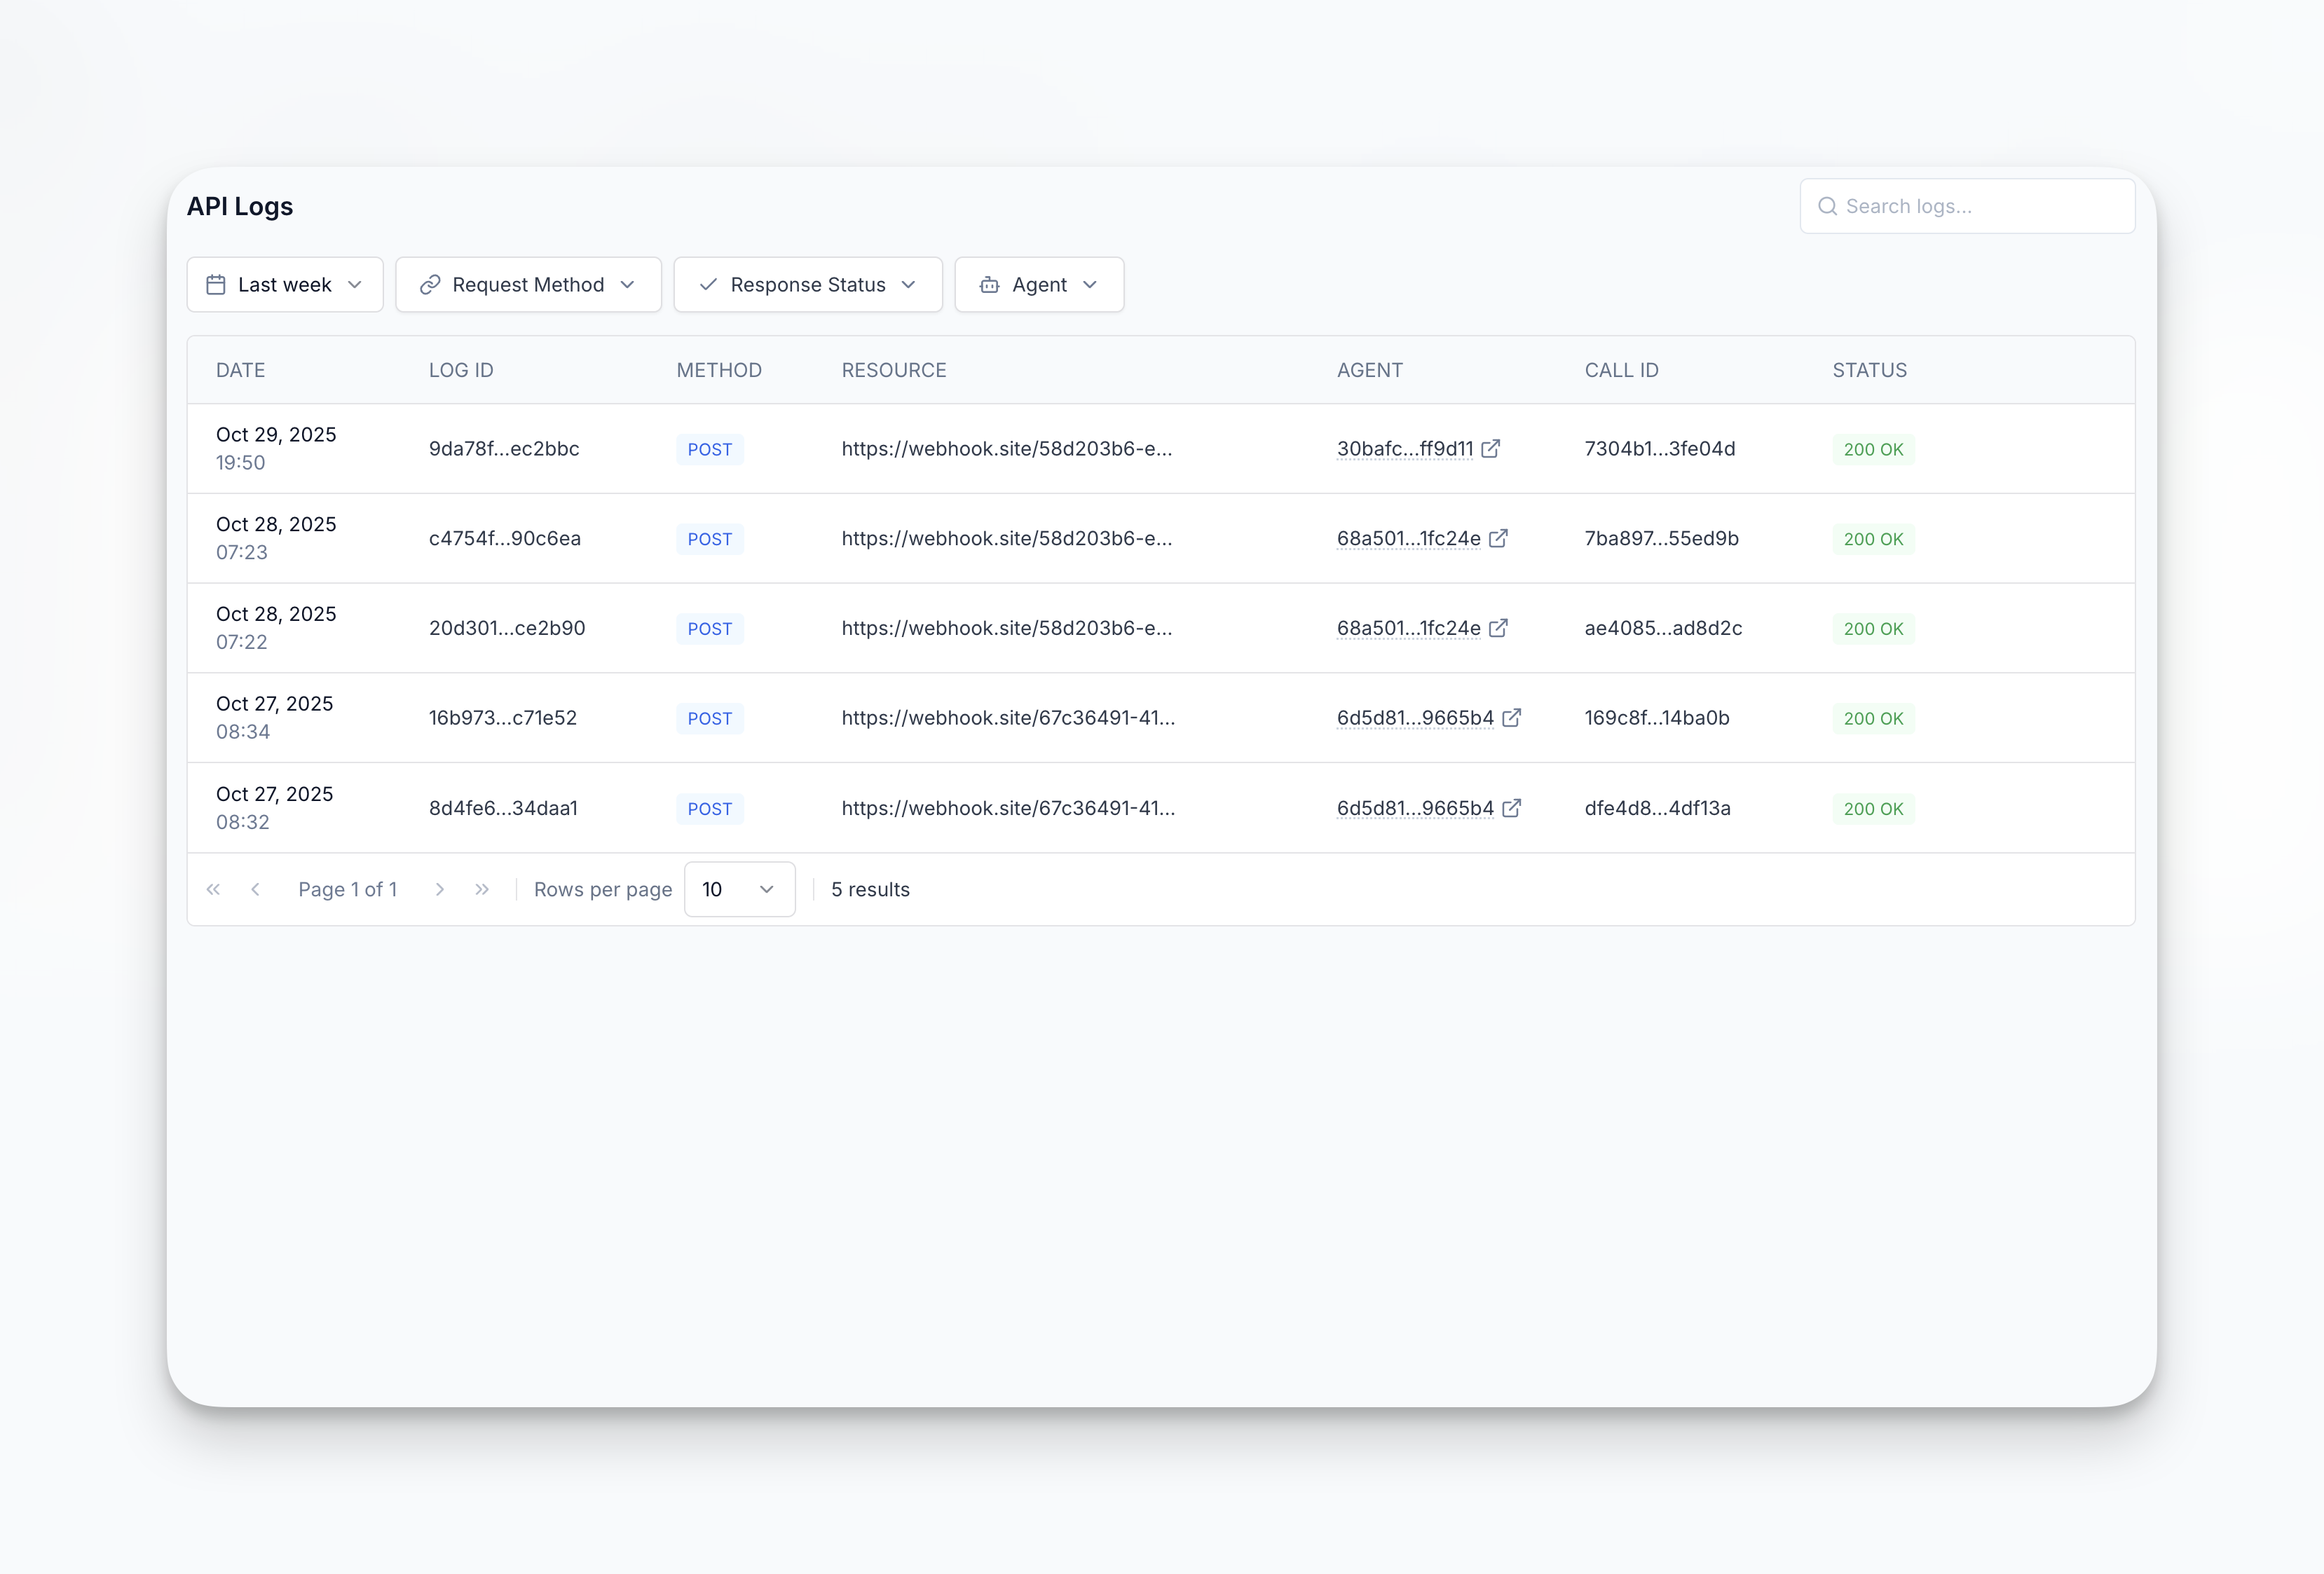Expand the Request Method filter
The width and height of the screenshot is (2324, 1574).
[x=528, y=285]
